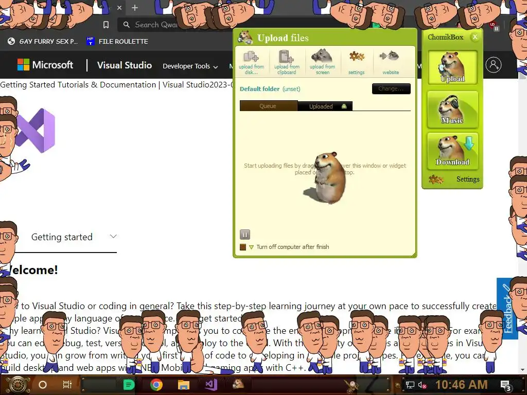Click the Change default folder button

pos(391,88)
